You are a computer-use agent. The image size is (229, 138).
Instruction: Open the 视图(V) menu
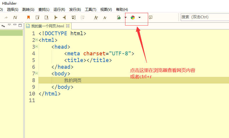tap(106, 10)
